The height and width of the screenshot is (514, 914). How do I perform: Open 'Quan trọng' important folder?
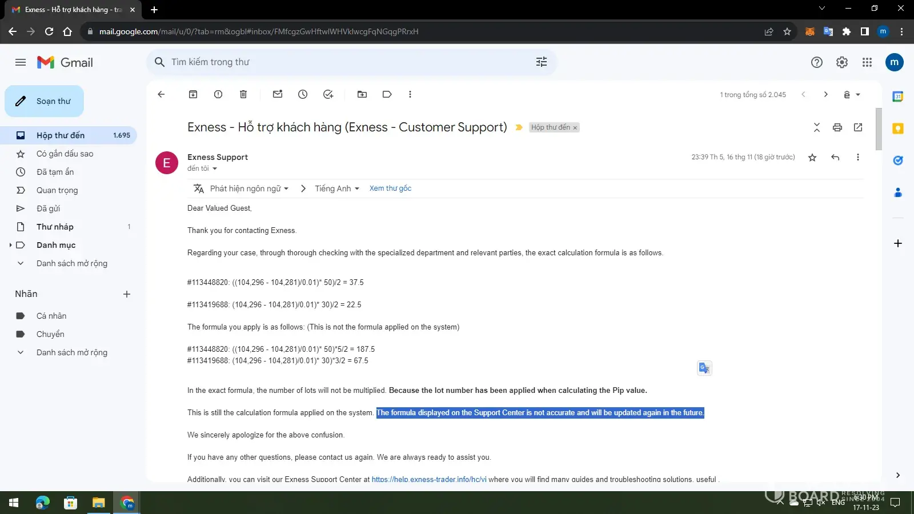[69, 190]
